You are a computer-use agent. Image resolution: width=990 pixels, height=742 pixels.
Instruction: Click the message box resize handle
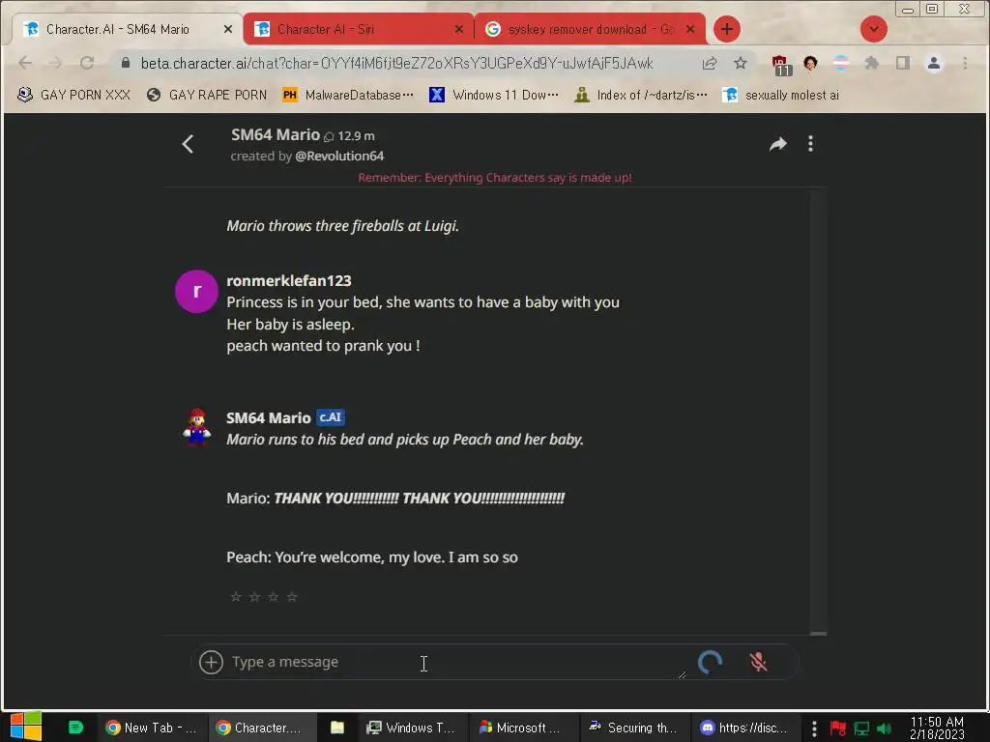[x=682, y=674]
